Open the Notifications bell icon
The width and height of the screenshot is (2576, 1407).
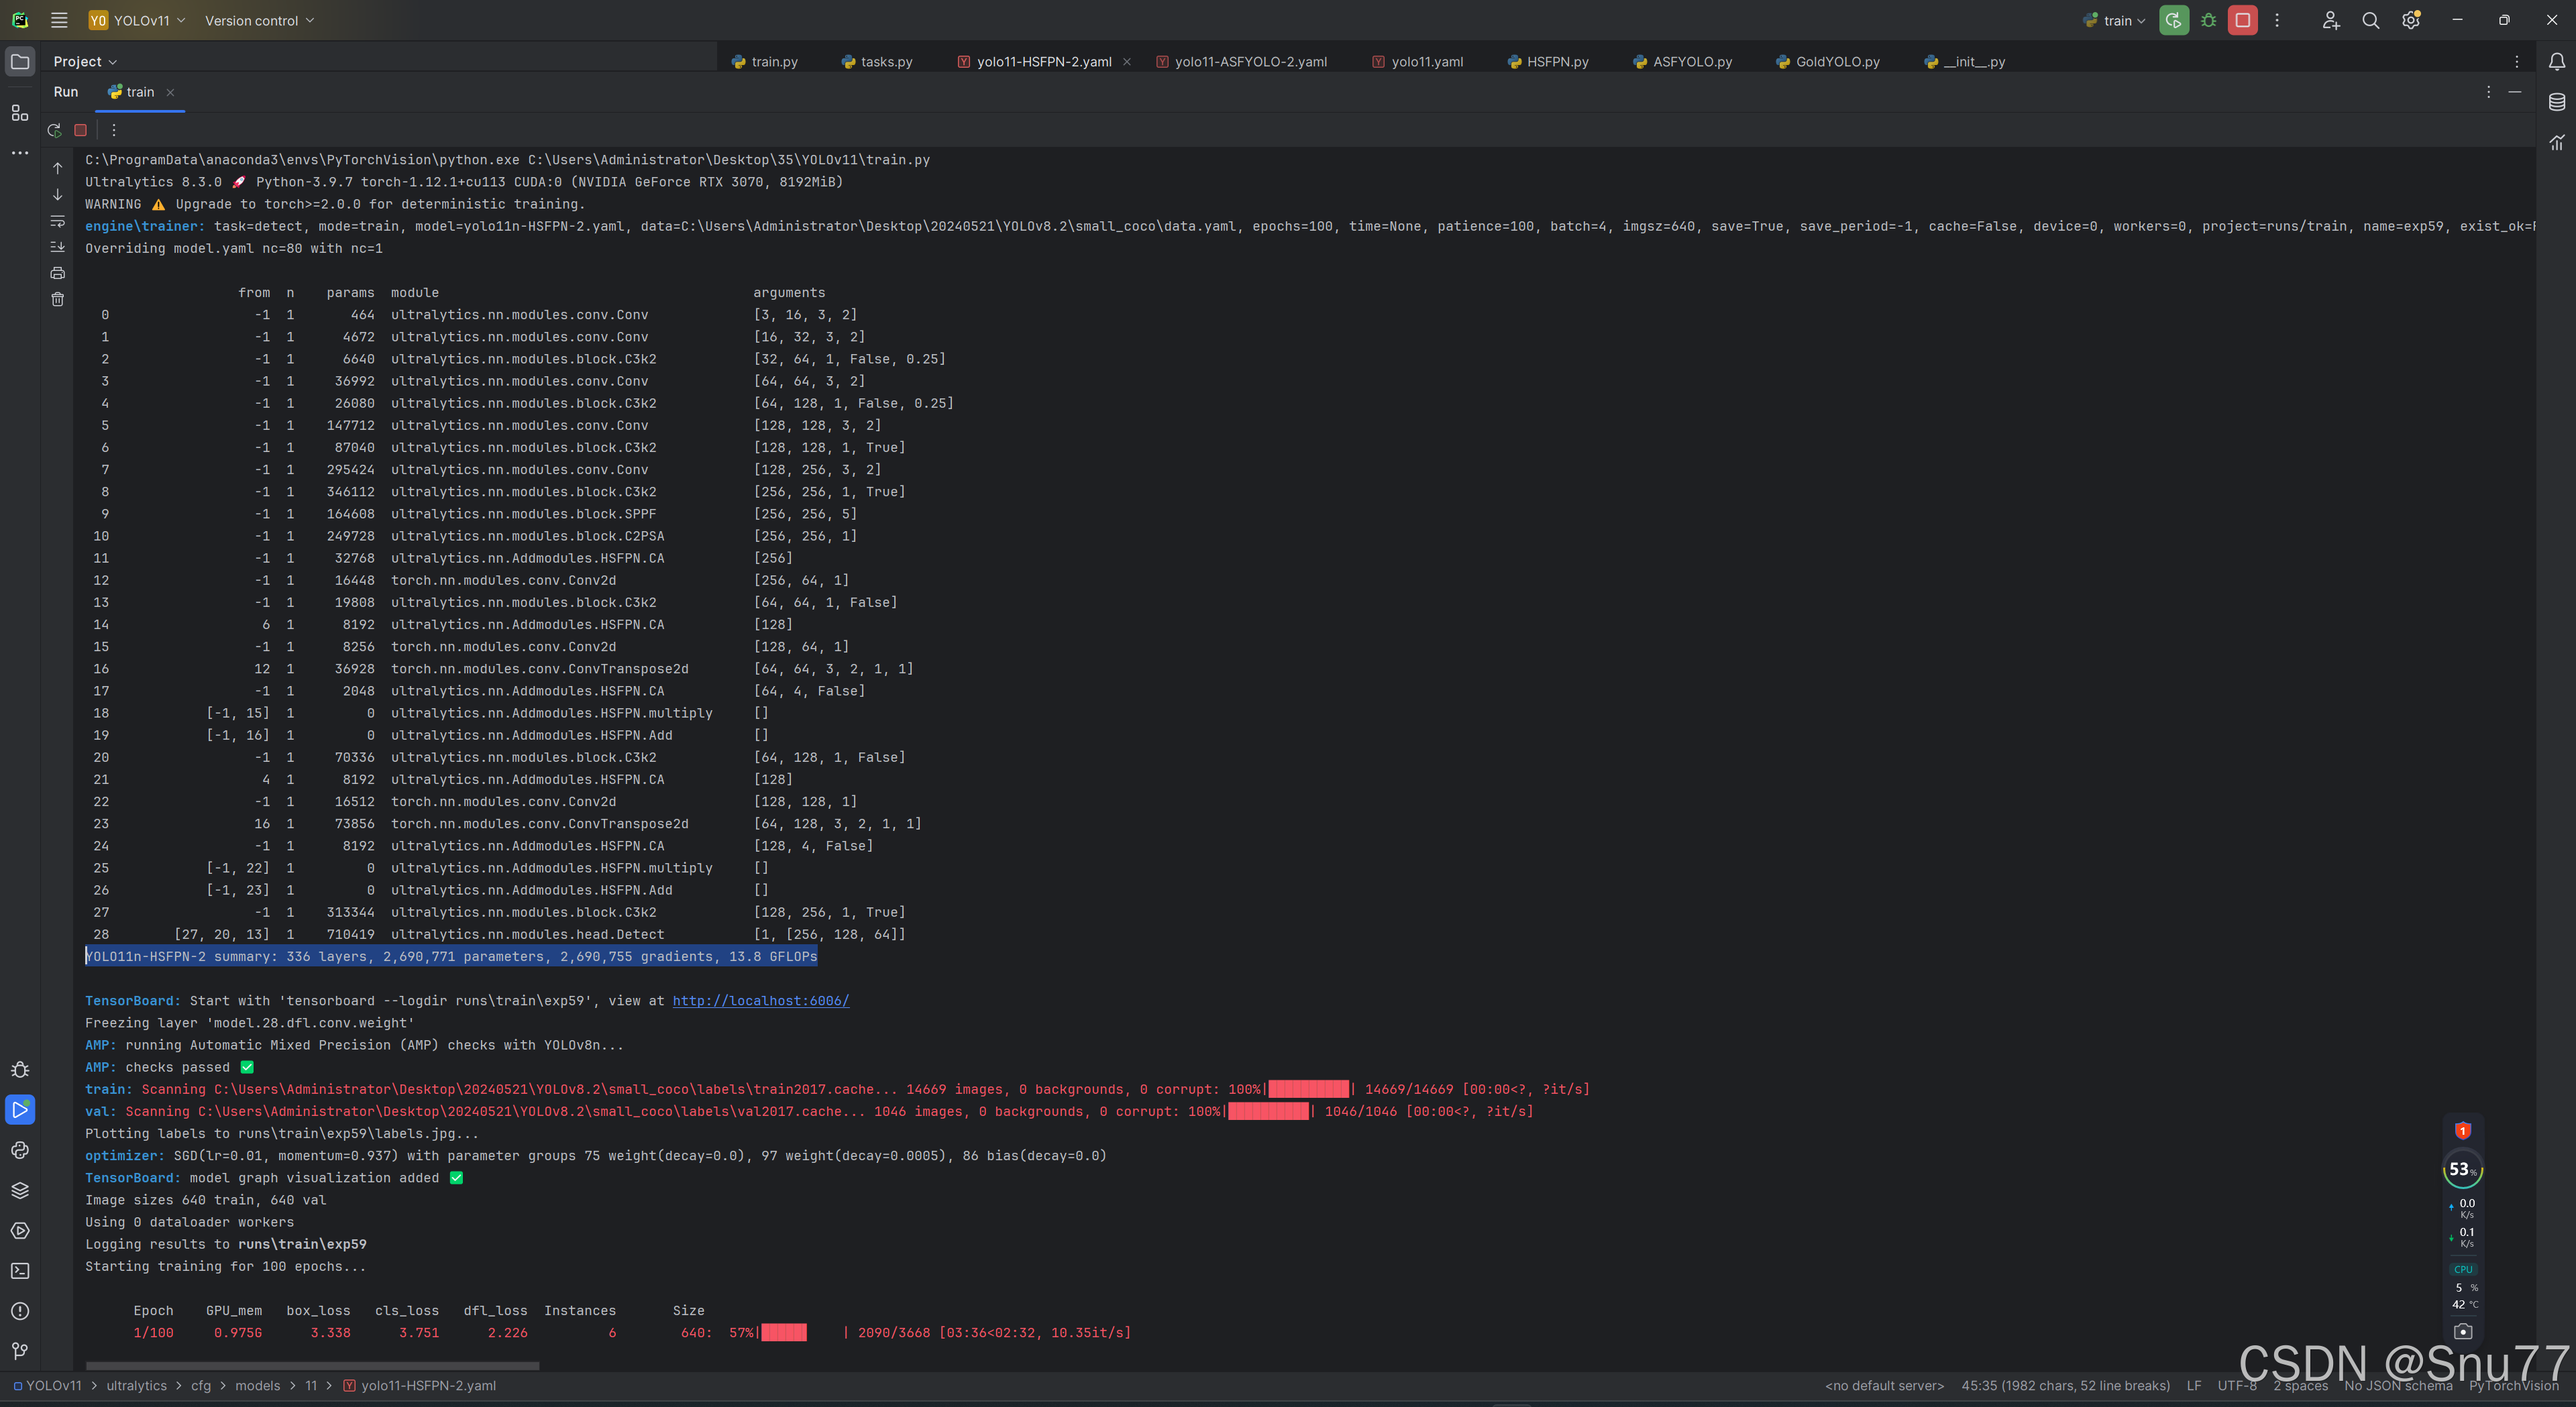(x=2557, y=62)
